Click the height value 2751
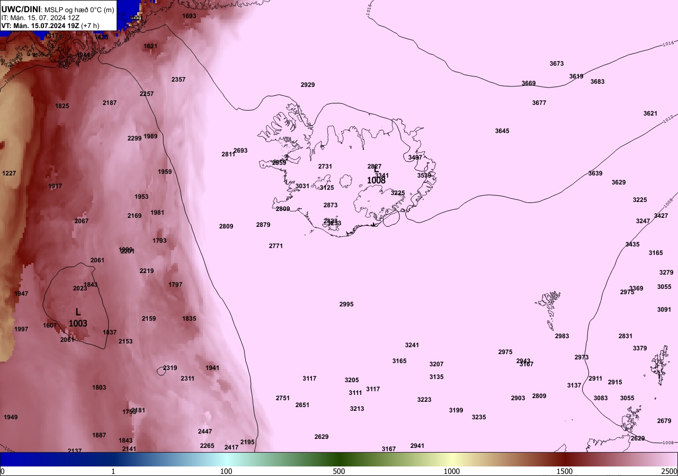 point(283,398)
